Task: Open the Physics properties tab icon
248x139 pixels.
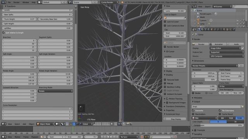Action: pyautogui.click(x=234, y=29)
